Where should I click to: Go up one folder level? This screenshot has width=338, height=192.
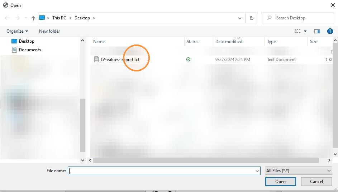33,18
